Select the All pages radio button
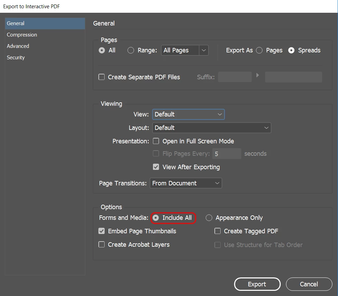This screenshot has height=296, width=338. coord(102,50)
